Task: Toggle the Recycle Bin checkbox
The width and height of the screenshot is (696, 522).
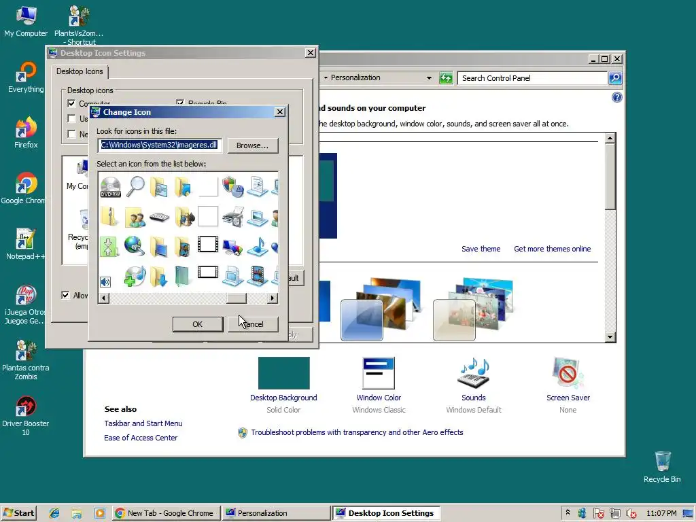Action: point(179,103)
